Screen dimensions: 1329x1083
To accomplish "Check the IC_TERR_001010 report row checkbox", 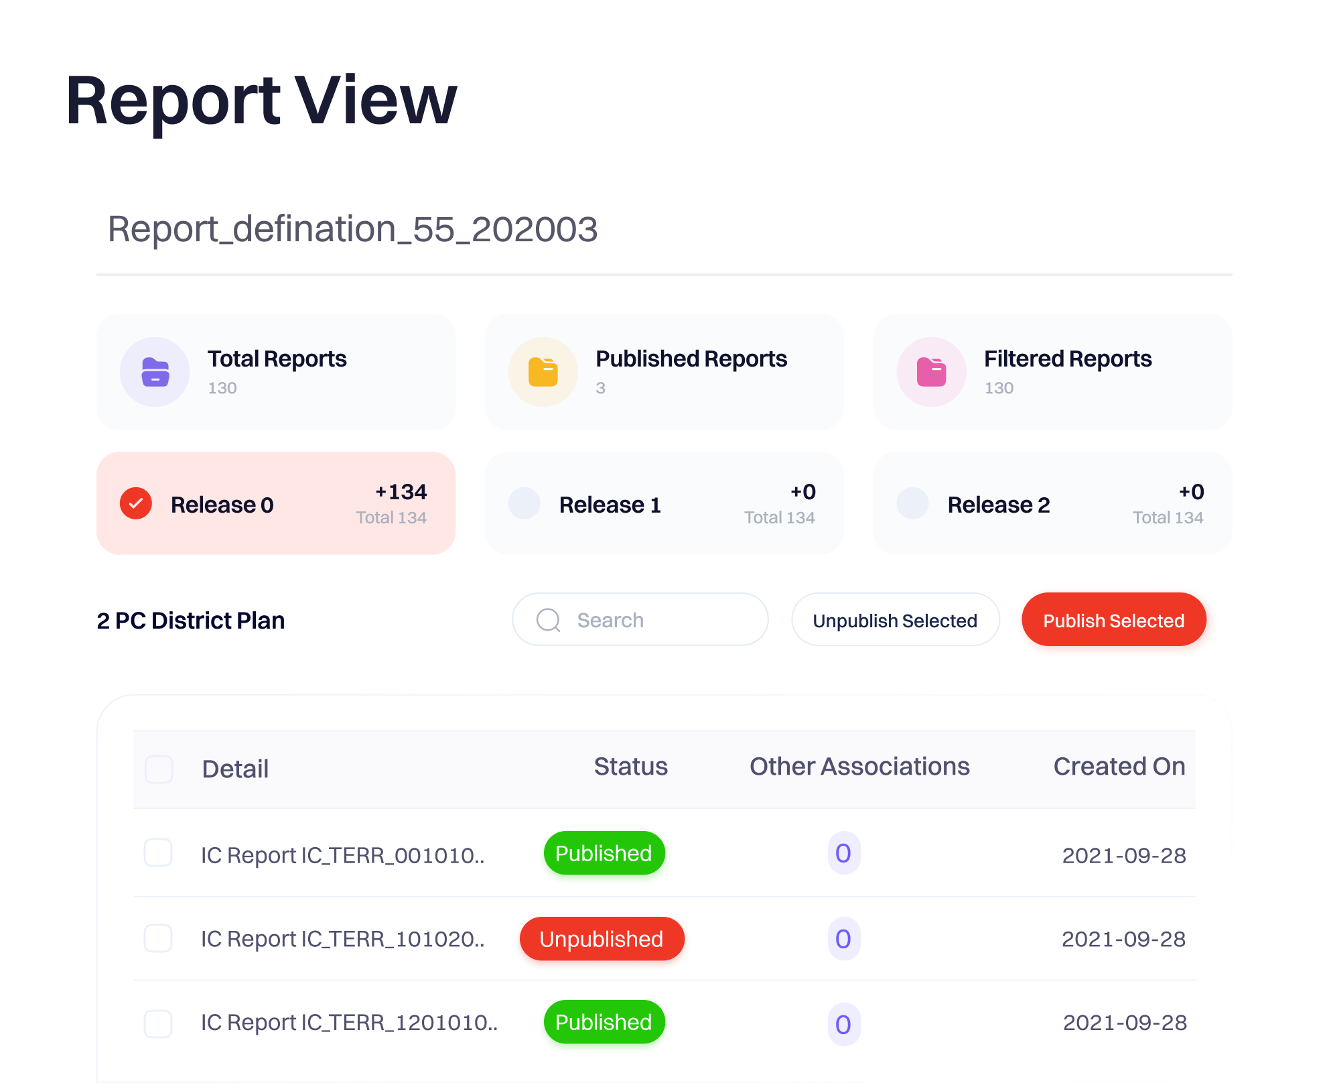I will click(x=159, y=853).
